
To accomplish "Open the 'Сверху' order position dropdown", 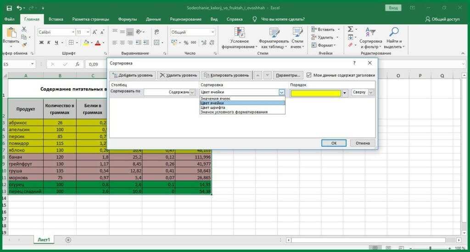I will pos(371,92).
